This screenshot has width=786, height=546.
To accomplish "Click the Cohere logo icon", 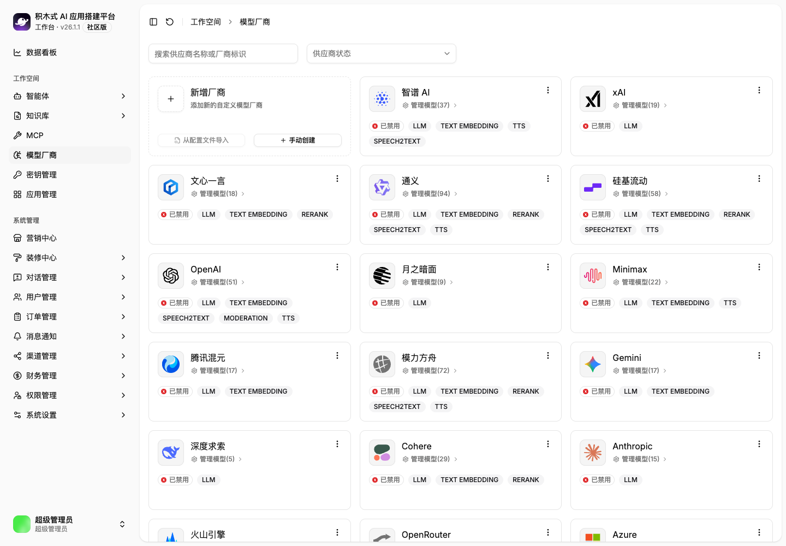I will (382, 453).
